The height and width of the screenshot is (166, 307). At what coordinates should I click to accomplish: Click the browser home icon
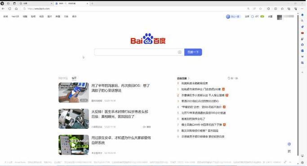(16, 9)
